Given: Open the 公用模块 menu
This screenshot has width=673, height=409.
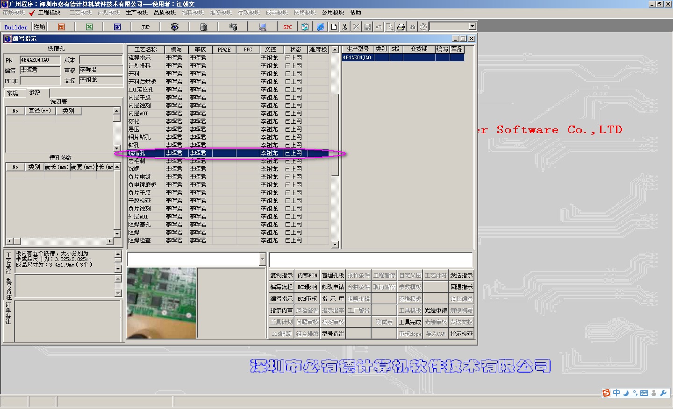Looking at the screenshot, I should point(333,13).
